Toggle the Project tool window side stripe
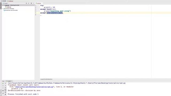The width and height of the screenshot is (171, 96). point(1,6)
